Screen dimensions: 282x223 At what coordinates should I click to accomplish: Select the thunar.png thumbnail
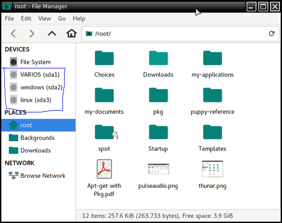click(x=212, y=169)
